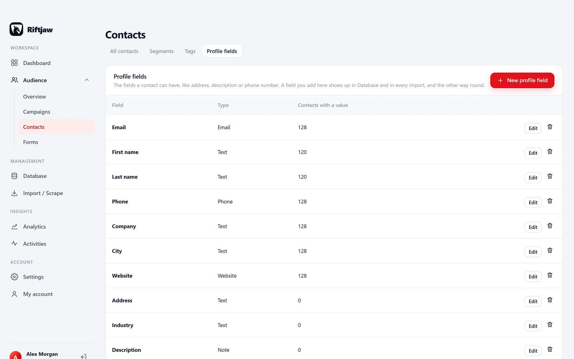
Task: Delete the Description field
Action: (550, 349)
